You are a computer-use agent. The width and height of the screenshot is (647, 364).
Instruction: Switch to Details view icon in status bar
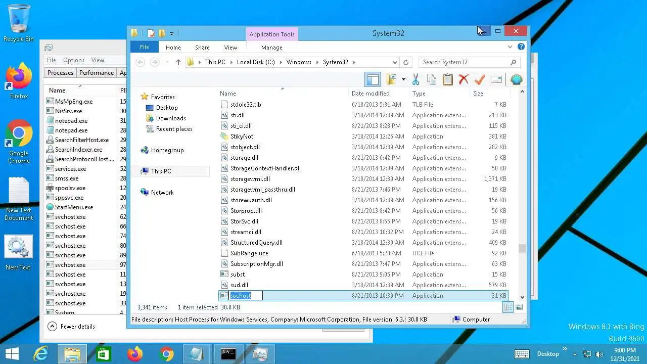click(508, 307)
